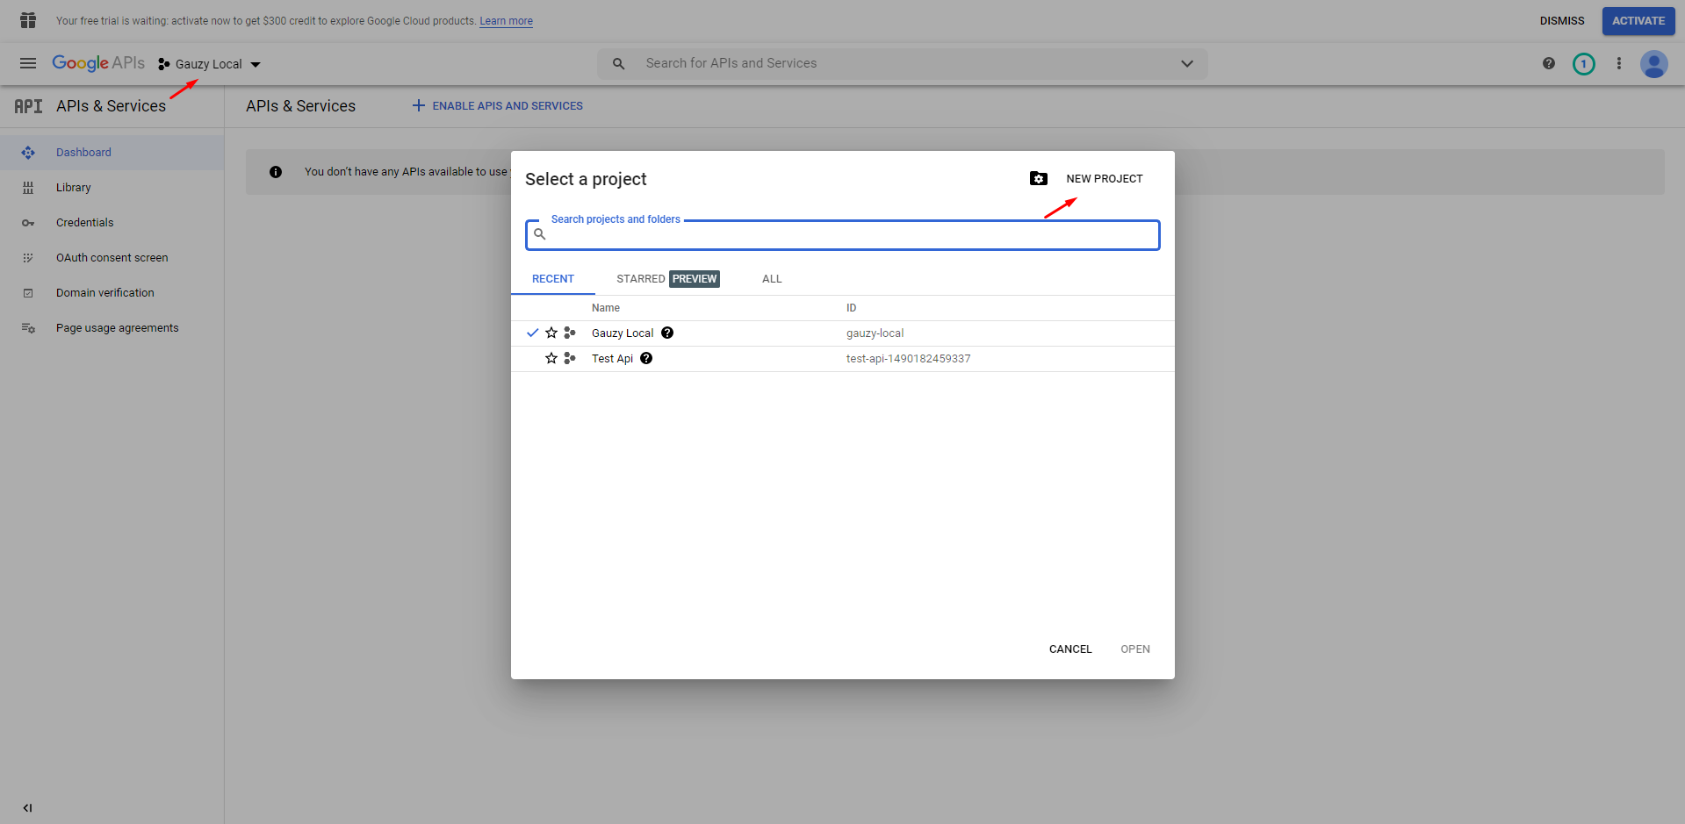The image size is (1685, 824).
Task: Click the Activate free trial button
Action: [1638, 21]
